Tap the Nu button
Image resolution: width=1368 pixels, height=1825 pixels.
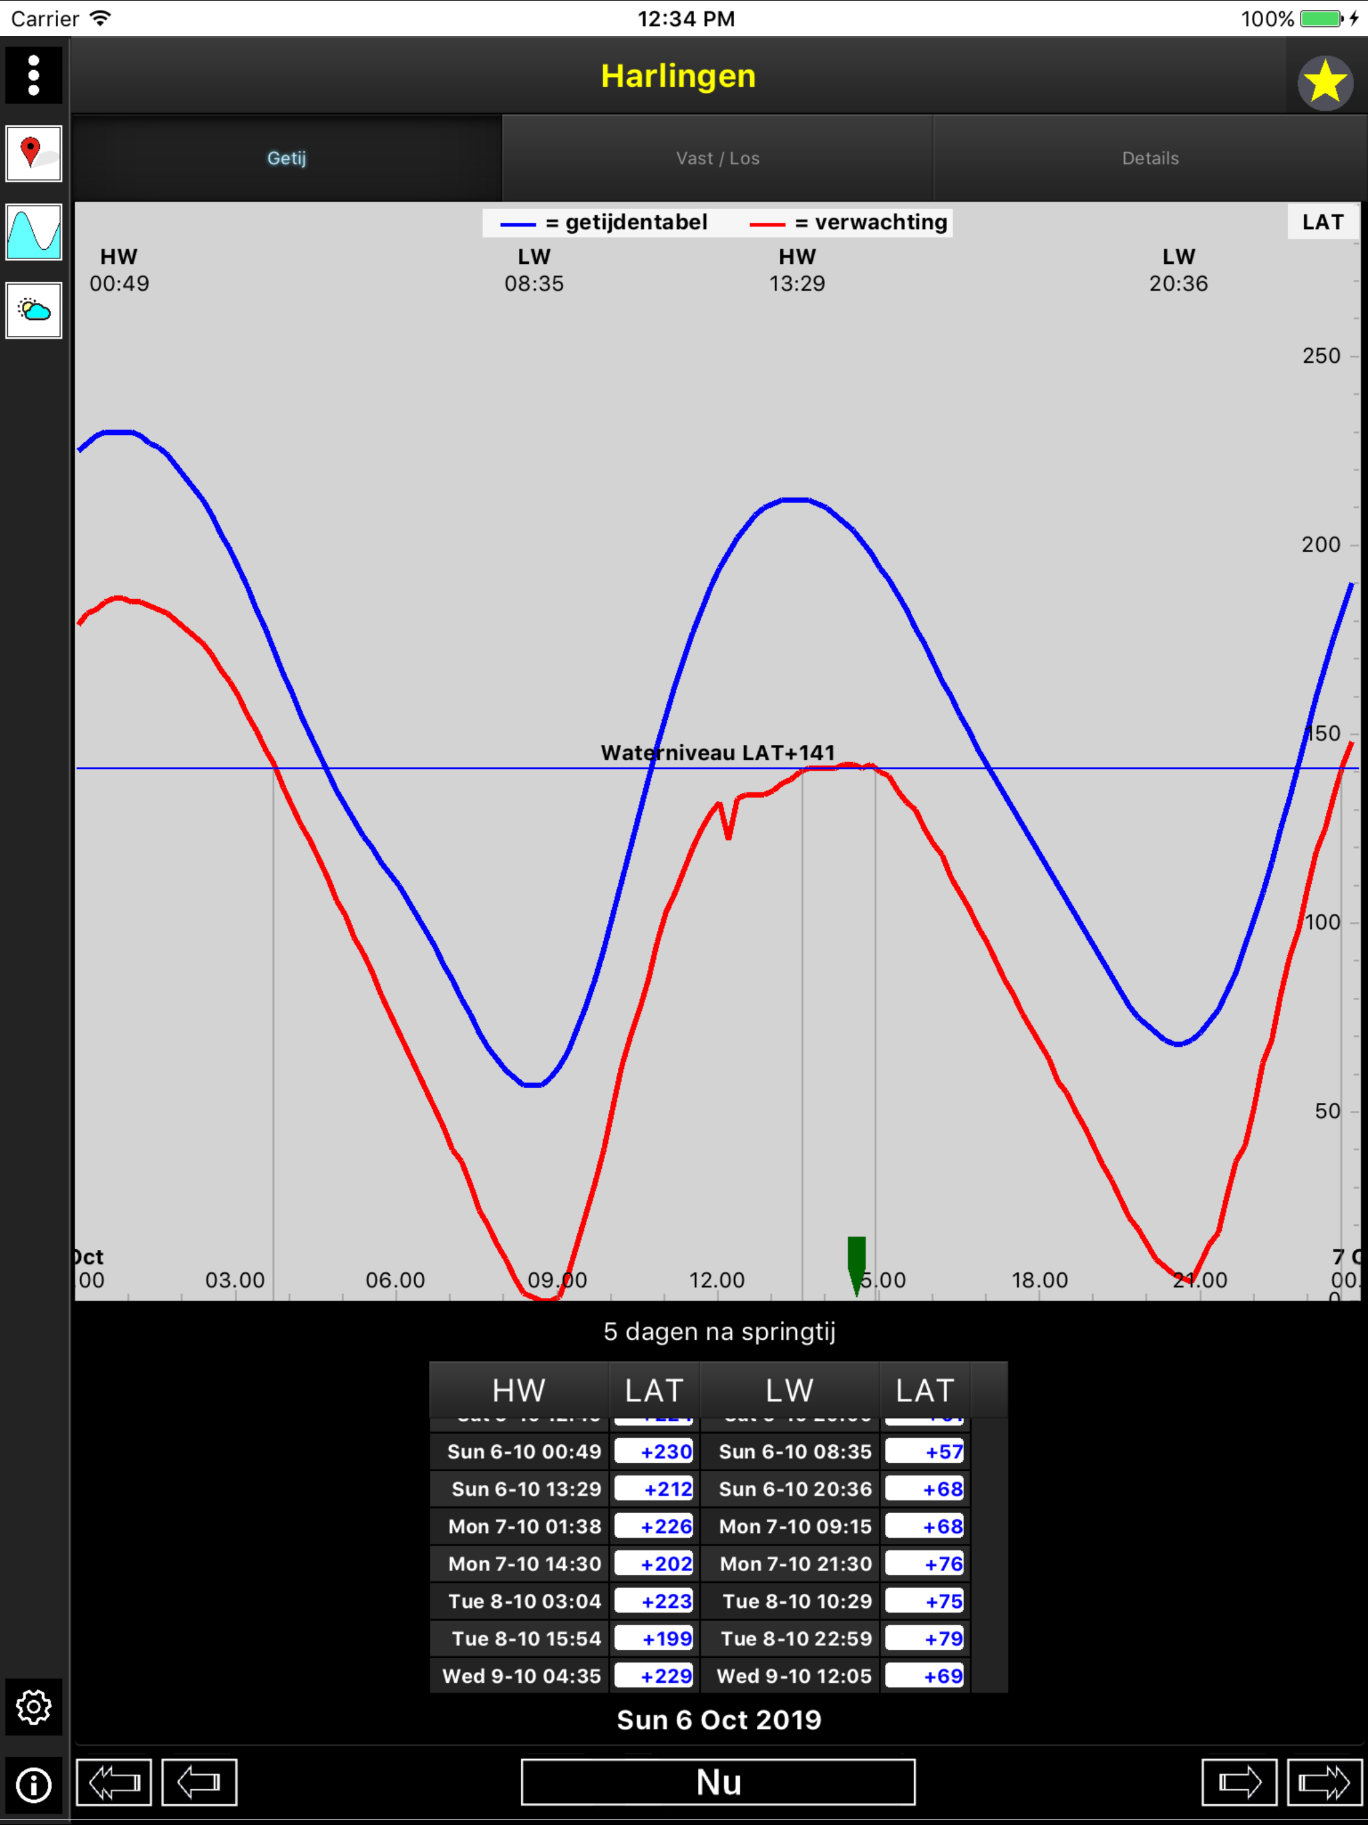coord(718,1782)
